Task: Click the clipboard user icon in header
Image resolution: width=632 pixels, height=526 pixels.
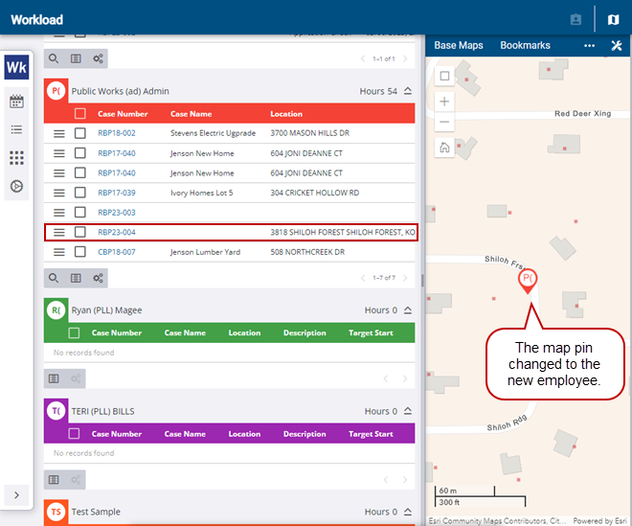Action: tap(576, 19)
